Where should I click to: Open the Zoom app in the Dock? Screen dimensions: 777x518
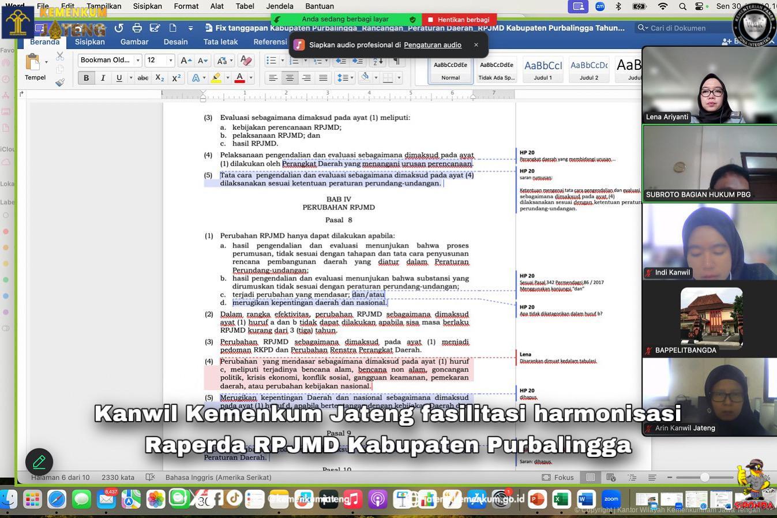pyautogui.click(x=611, y=499)
